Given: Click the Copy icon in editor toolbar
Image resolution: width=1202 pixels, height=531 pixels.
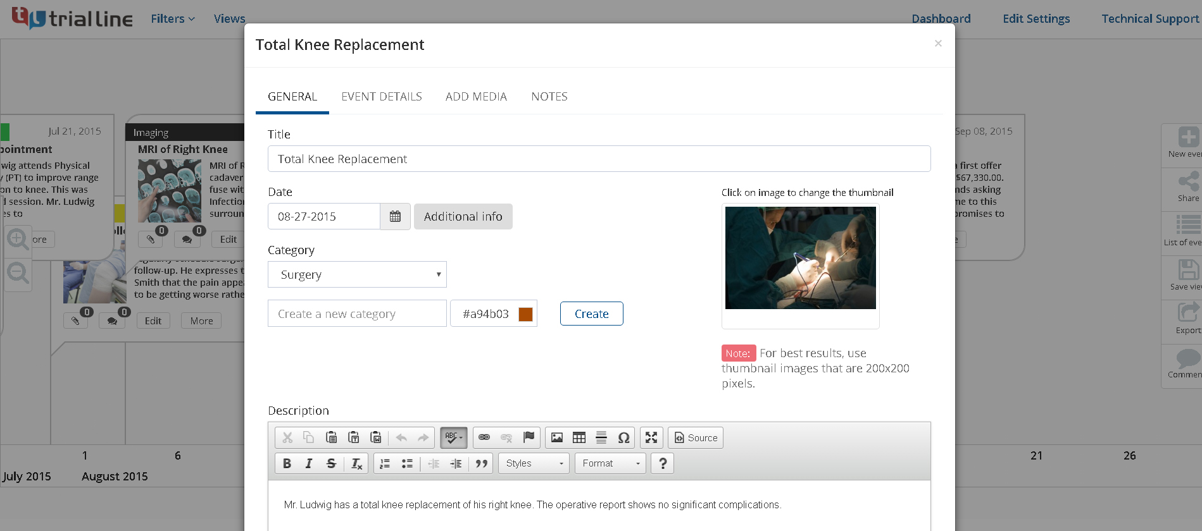Looking at the screenshot, I should point(309,437).
